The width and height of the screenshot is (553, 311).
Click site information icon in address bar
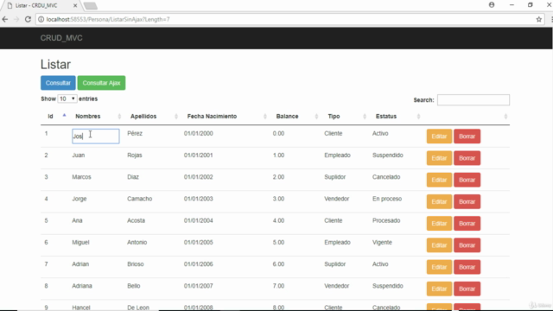(41, 19)
